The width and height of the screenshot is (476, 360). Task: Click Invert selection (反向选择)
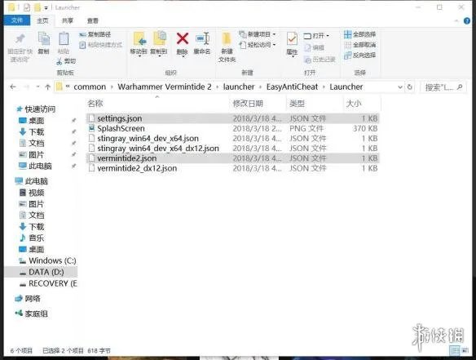pyautogui.click(x=360, y=56)
